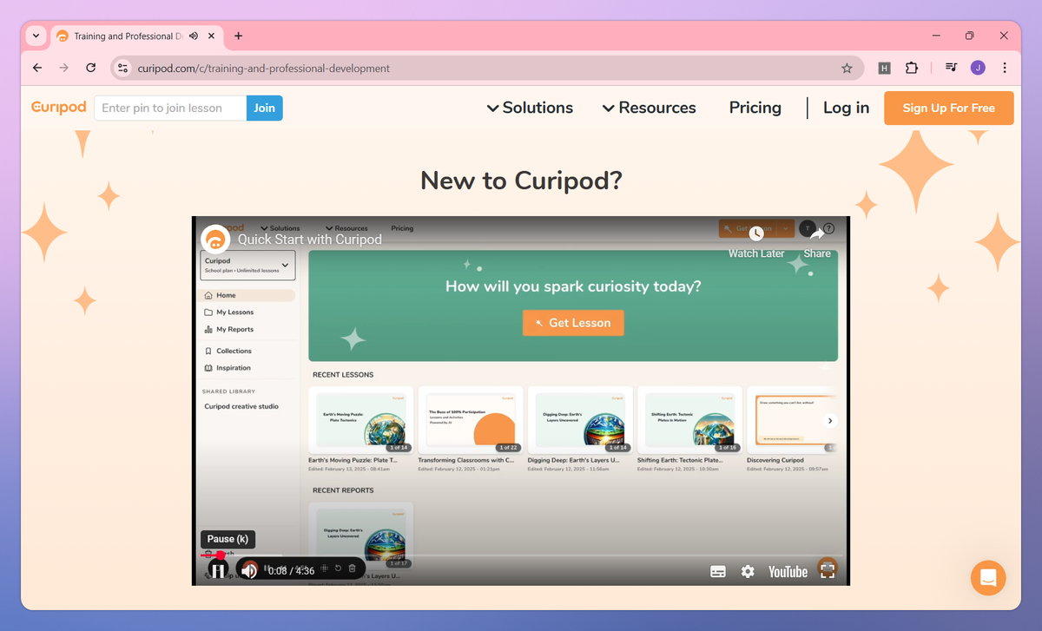The image size is (1042, 631).
Task: Click the video Share arrow icon
Action: point(817,233)
